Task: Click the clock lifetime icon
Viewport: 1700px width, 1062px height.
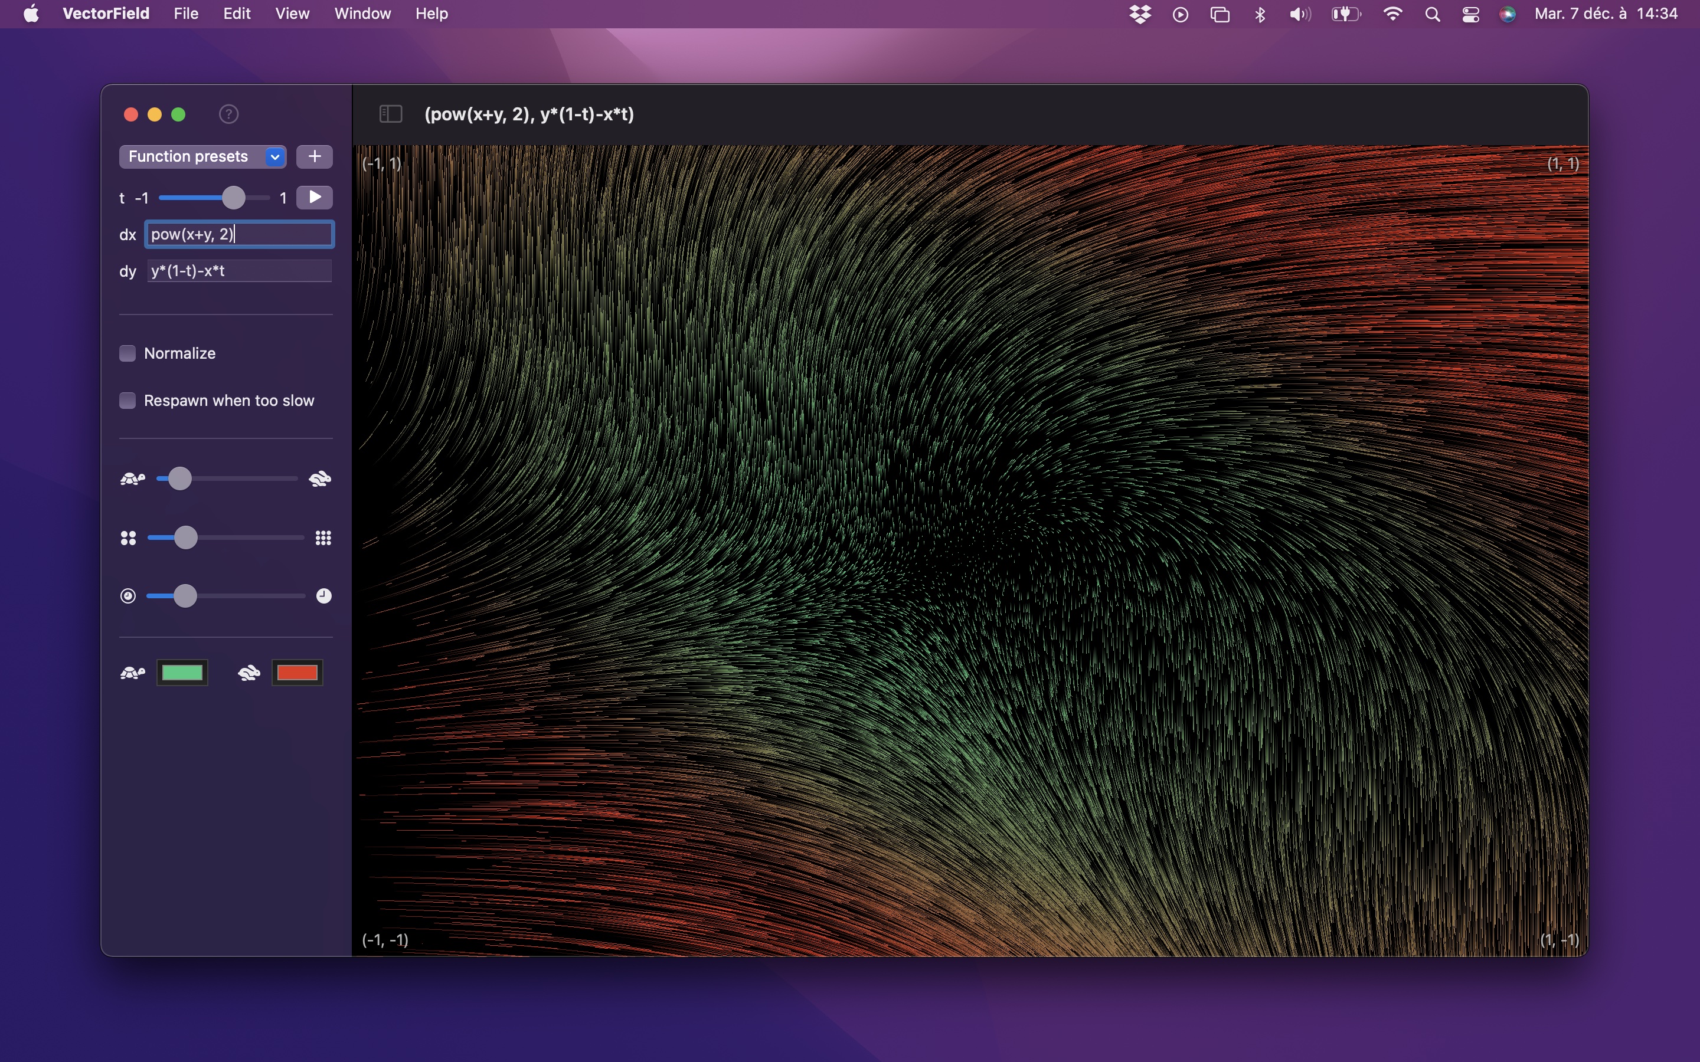Action: (323, 596)
